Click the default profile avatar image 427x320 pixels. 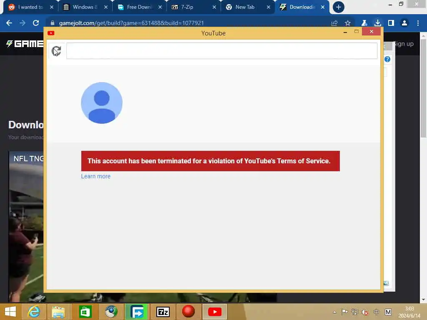click(x=102, y=103)
